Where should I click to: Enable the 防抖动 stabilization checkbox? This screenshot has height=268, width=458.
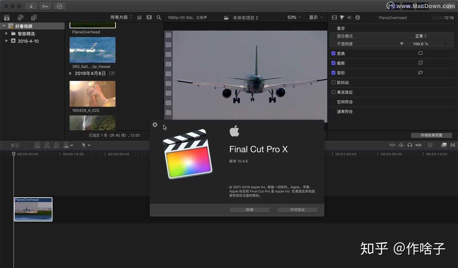coord(333,82)
